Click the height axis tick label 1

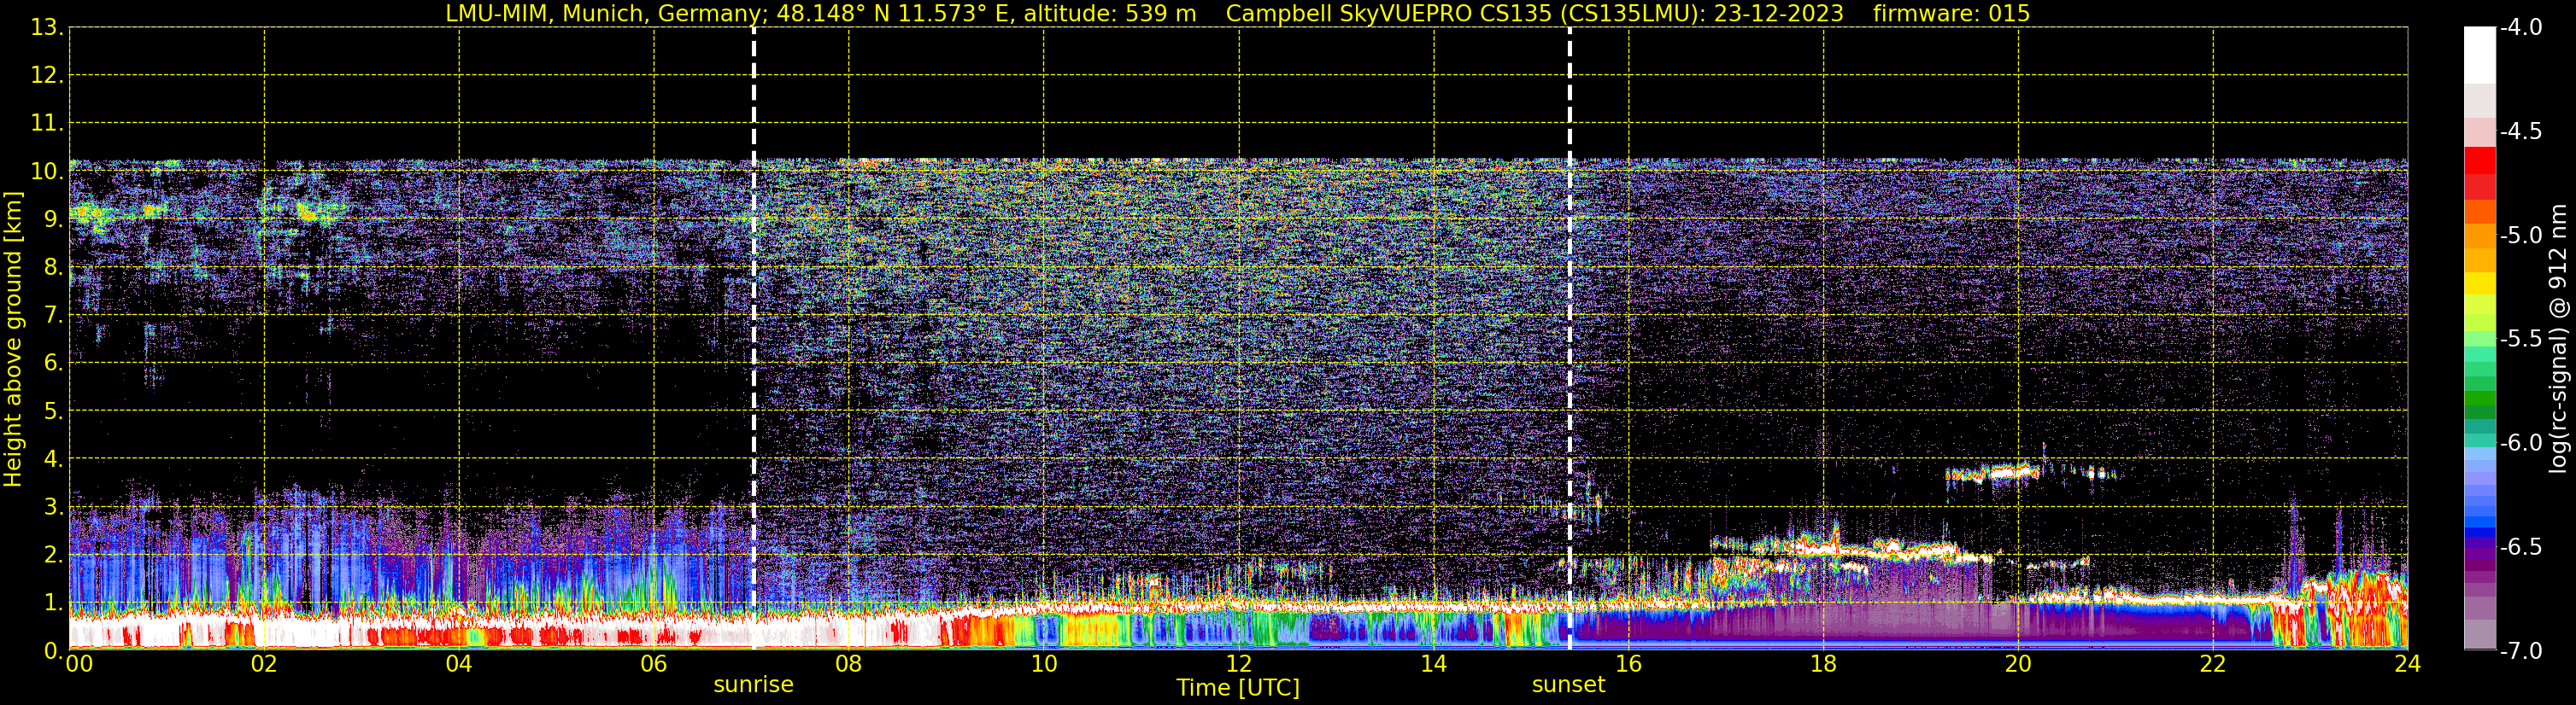53,602
